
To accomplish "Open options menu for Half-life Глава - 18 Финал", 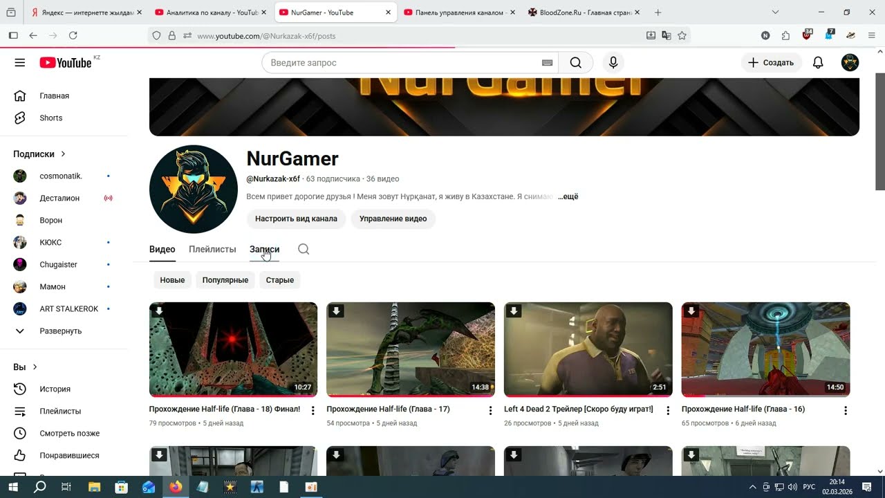I will click(x=313, y=411).
